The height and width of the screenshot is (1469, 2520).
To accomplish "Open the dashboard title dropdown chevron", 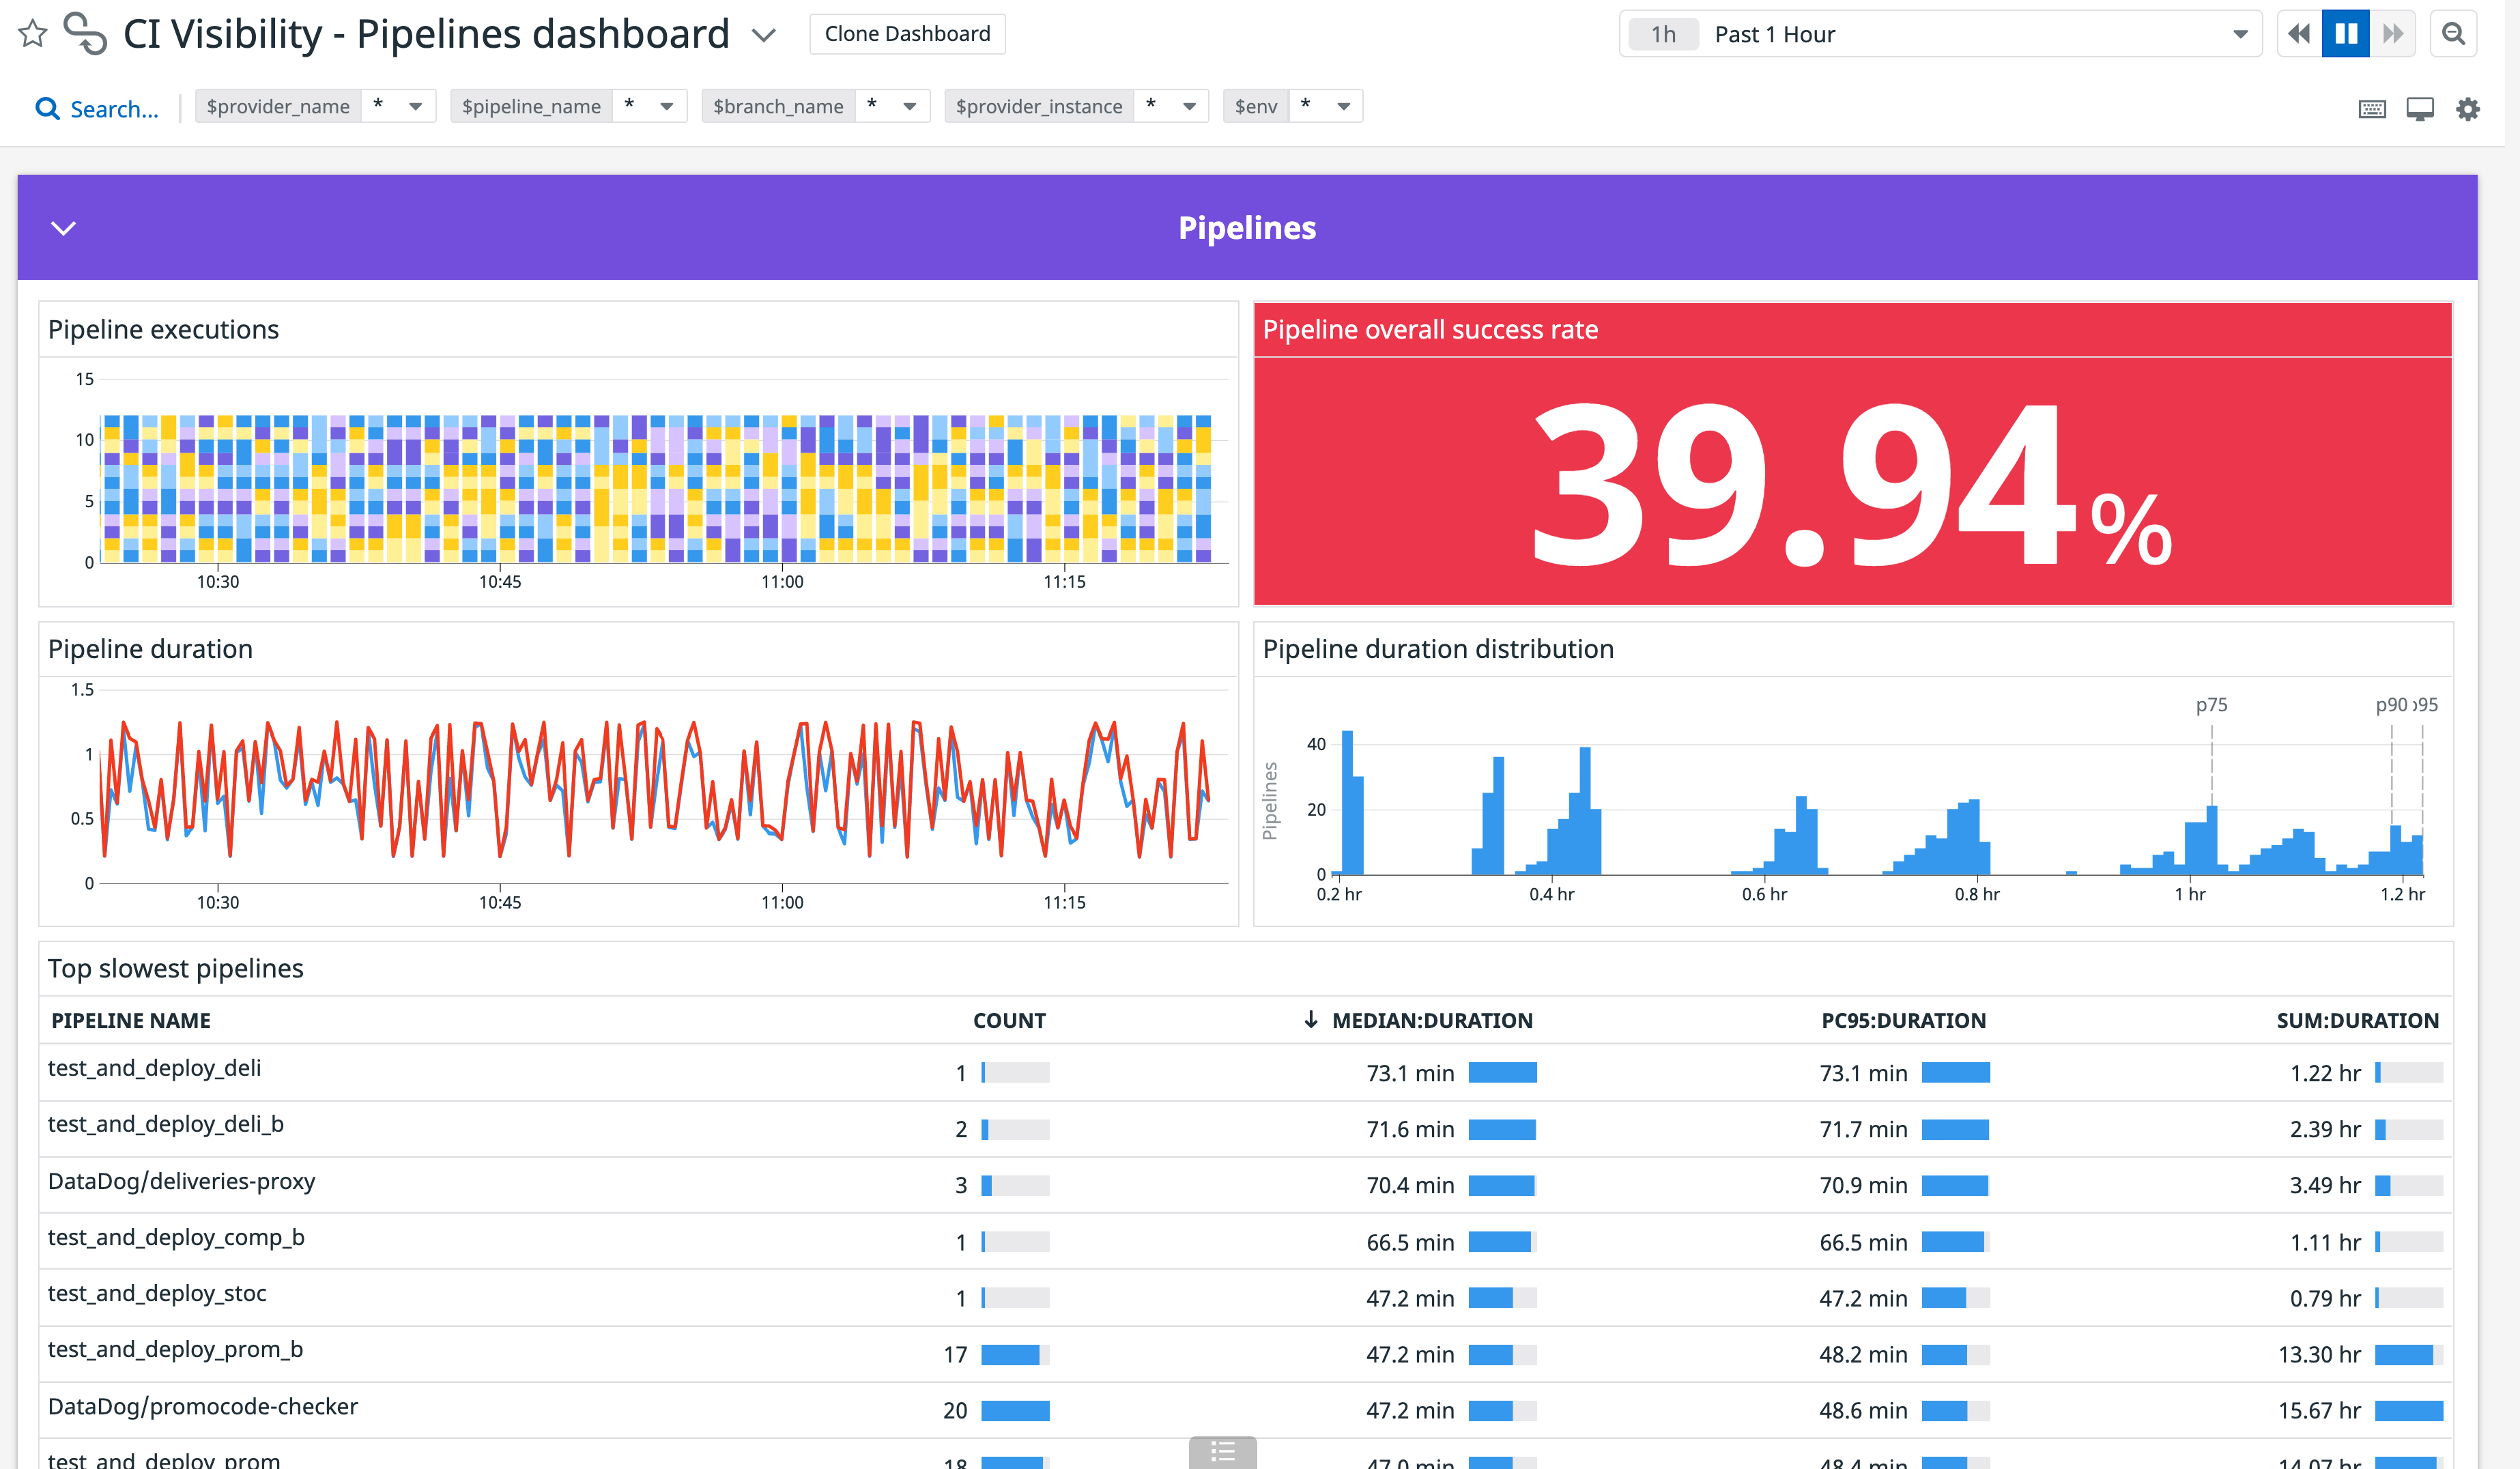I will coord(763,35).
